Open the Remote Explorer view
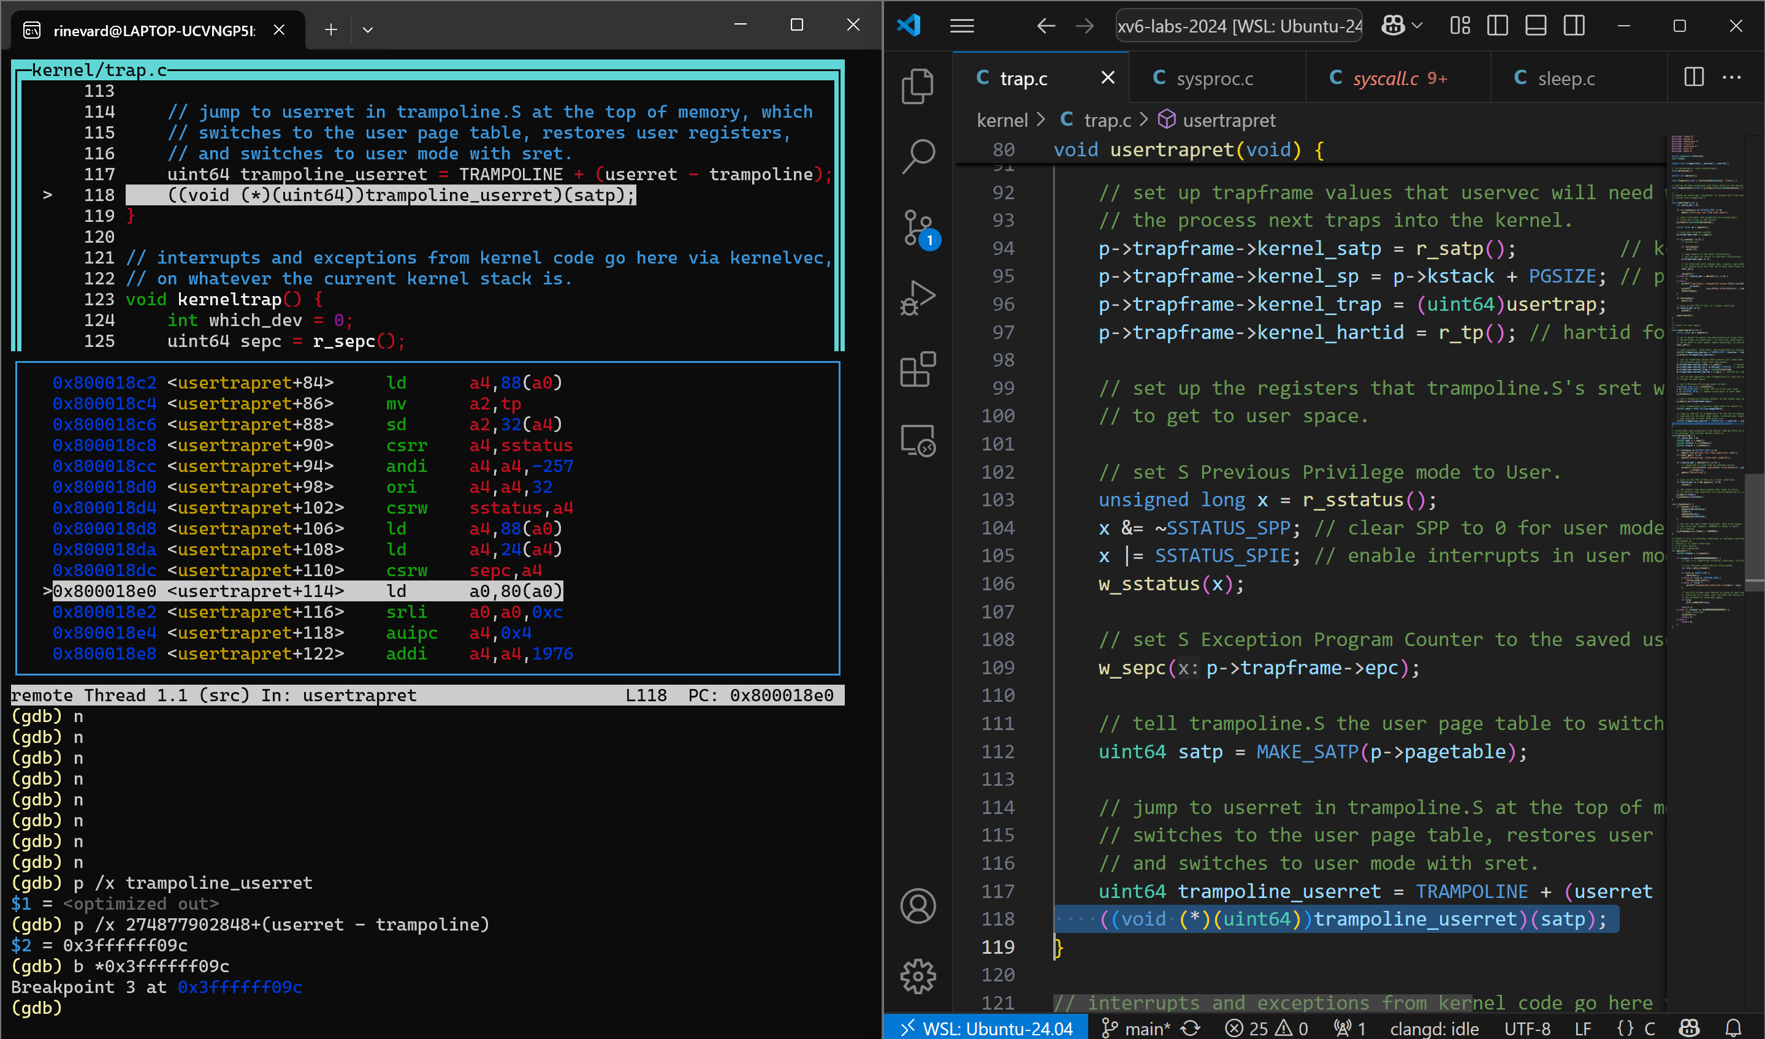The width and height of the screenshot is (1765, 1039). click(918, 440)
